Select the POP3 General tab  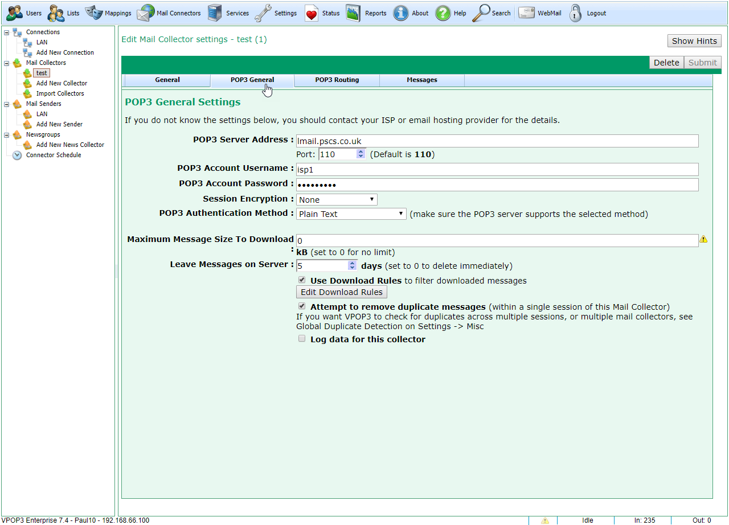tap(252, 80)
